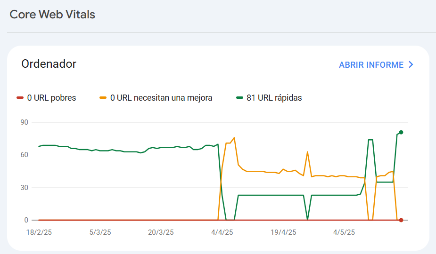Viewport: 436px width, 254px height.
Task: Click the 5/3/25 date label on the axis
Action: coord(100,232)
